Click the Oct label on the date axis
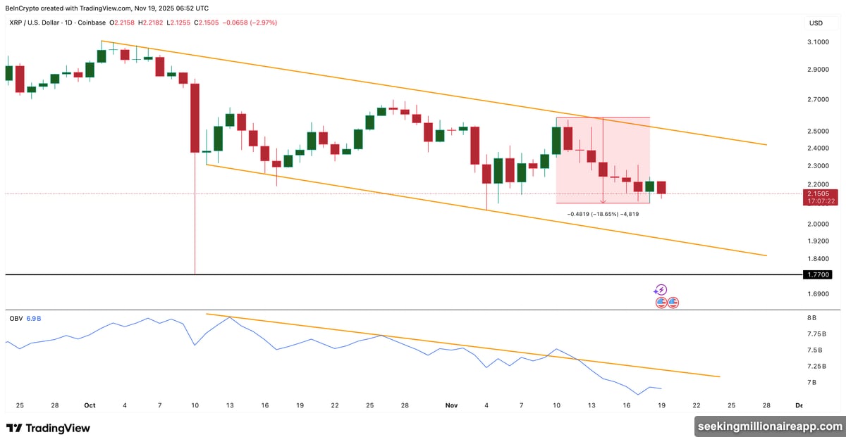The width and height of the screenshot is (846, 444). click(x=90, y=405)
